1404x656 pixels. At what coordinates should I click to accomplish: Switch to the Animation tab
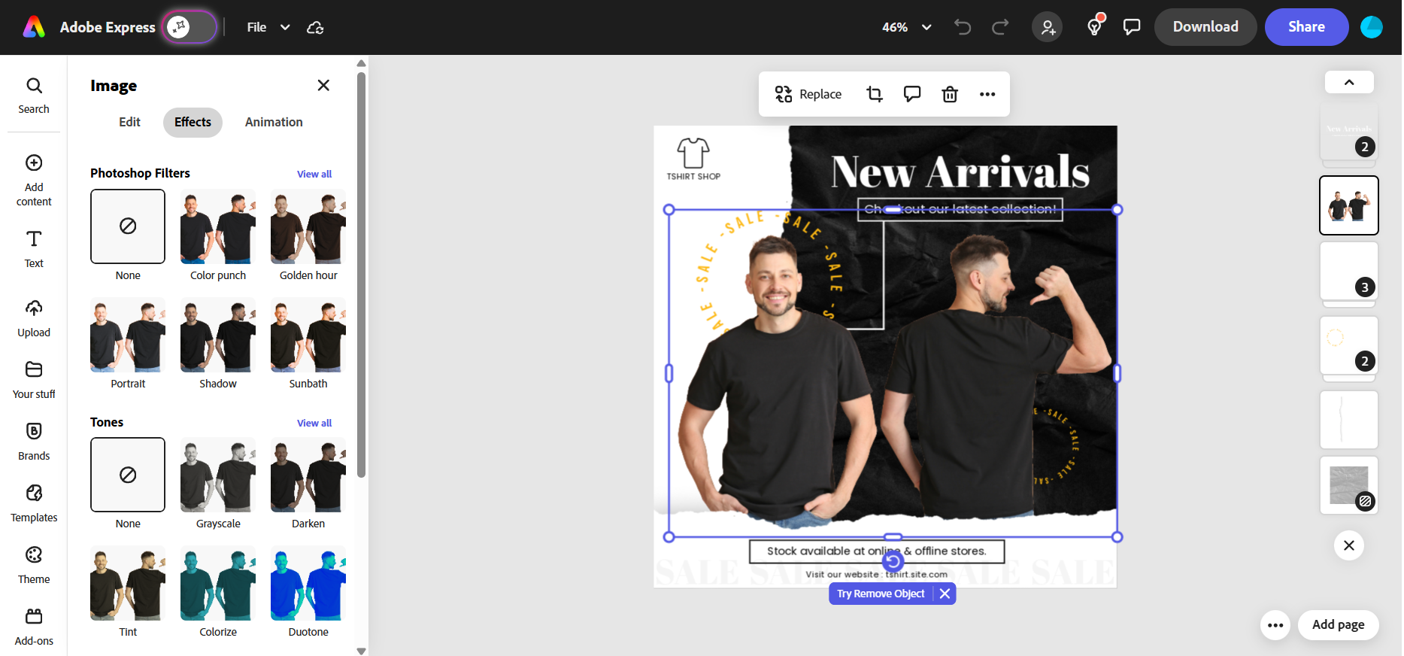pyautogui.click(x=274, y=122)
